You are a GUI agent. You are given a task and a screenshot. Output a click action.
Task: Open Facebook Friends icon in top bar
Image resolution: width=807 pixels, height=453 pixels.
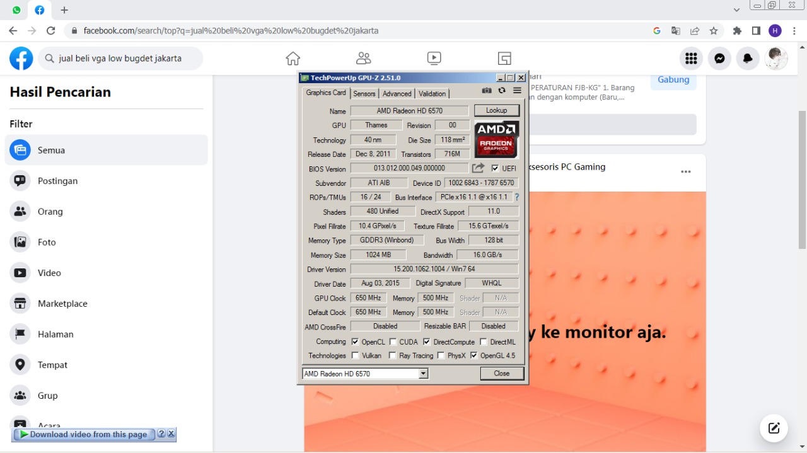[x=364, y=59]
